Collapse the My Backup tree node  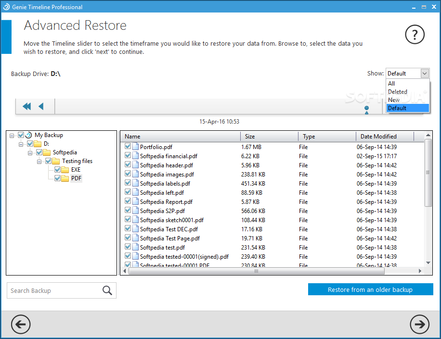pos(12,136)
